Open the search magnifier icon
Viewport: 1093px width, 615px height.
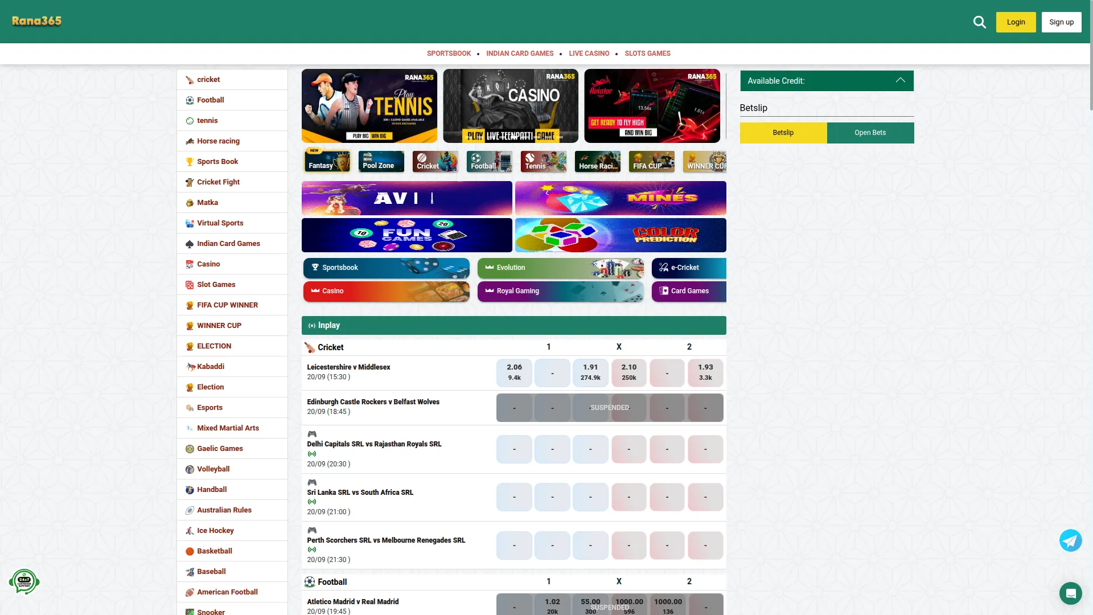(x=979, y=22)
